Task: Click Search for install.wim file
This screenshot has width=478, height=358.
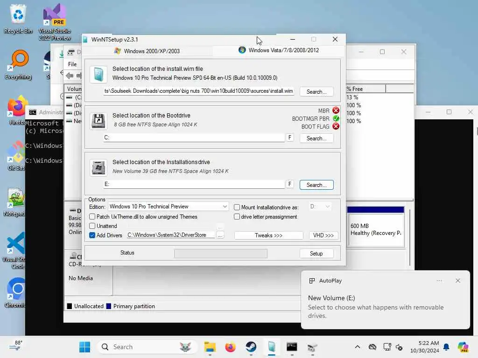Action: [x=316, y=92]
